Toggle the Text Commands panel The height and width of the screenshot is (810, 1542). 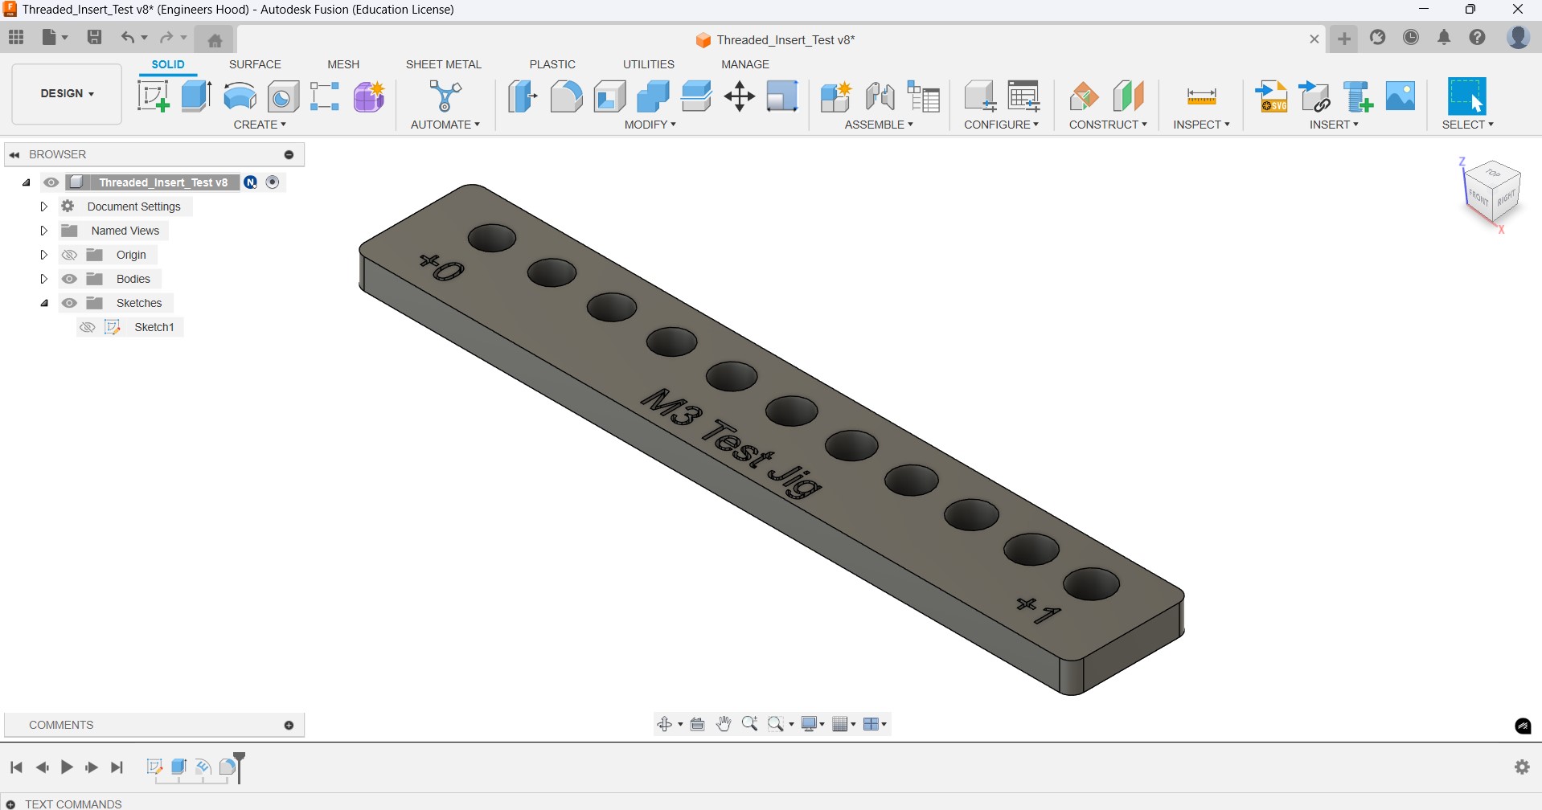(10, 804)
